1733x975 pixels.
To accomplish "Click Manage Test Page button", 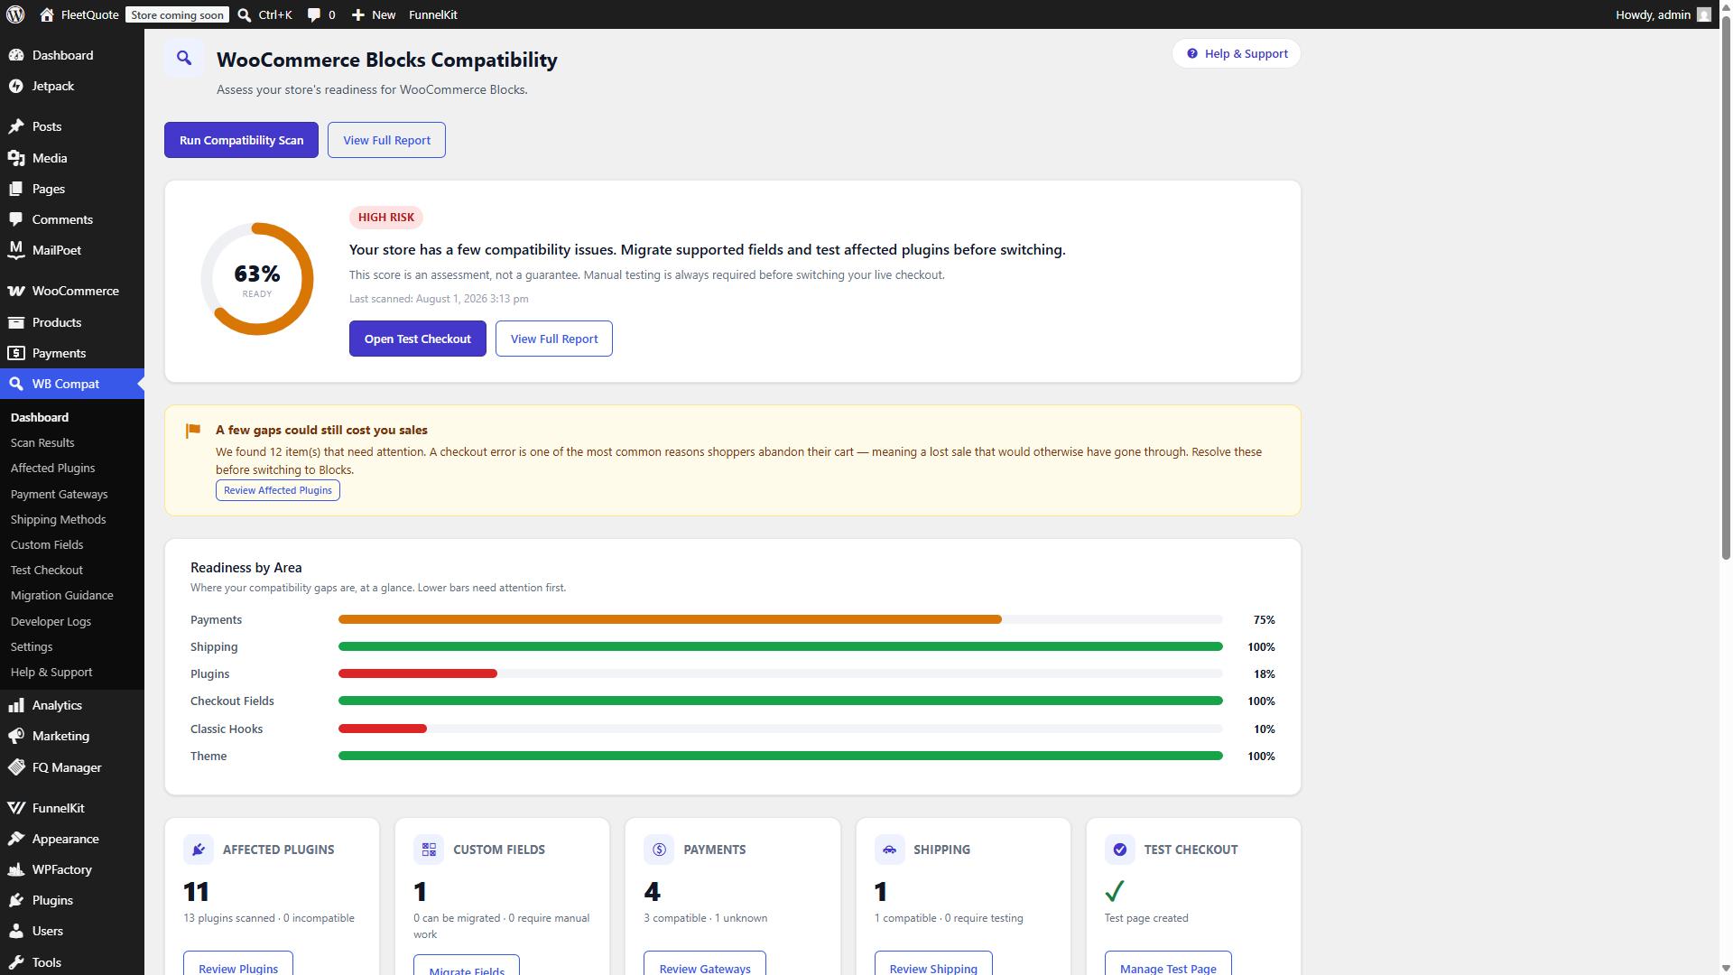I will pyautogui.click(x=1168, y=963).
